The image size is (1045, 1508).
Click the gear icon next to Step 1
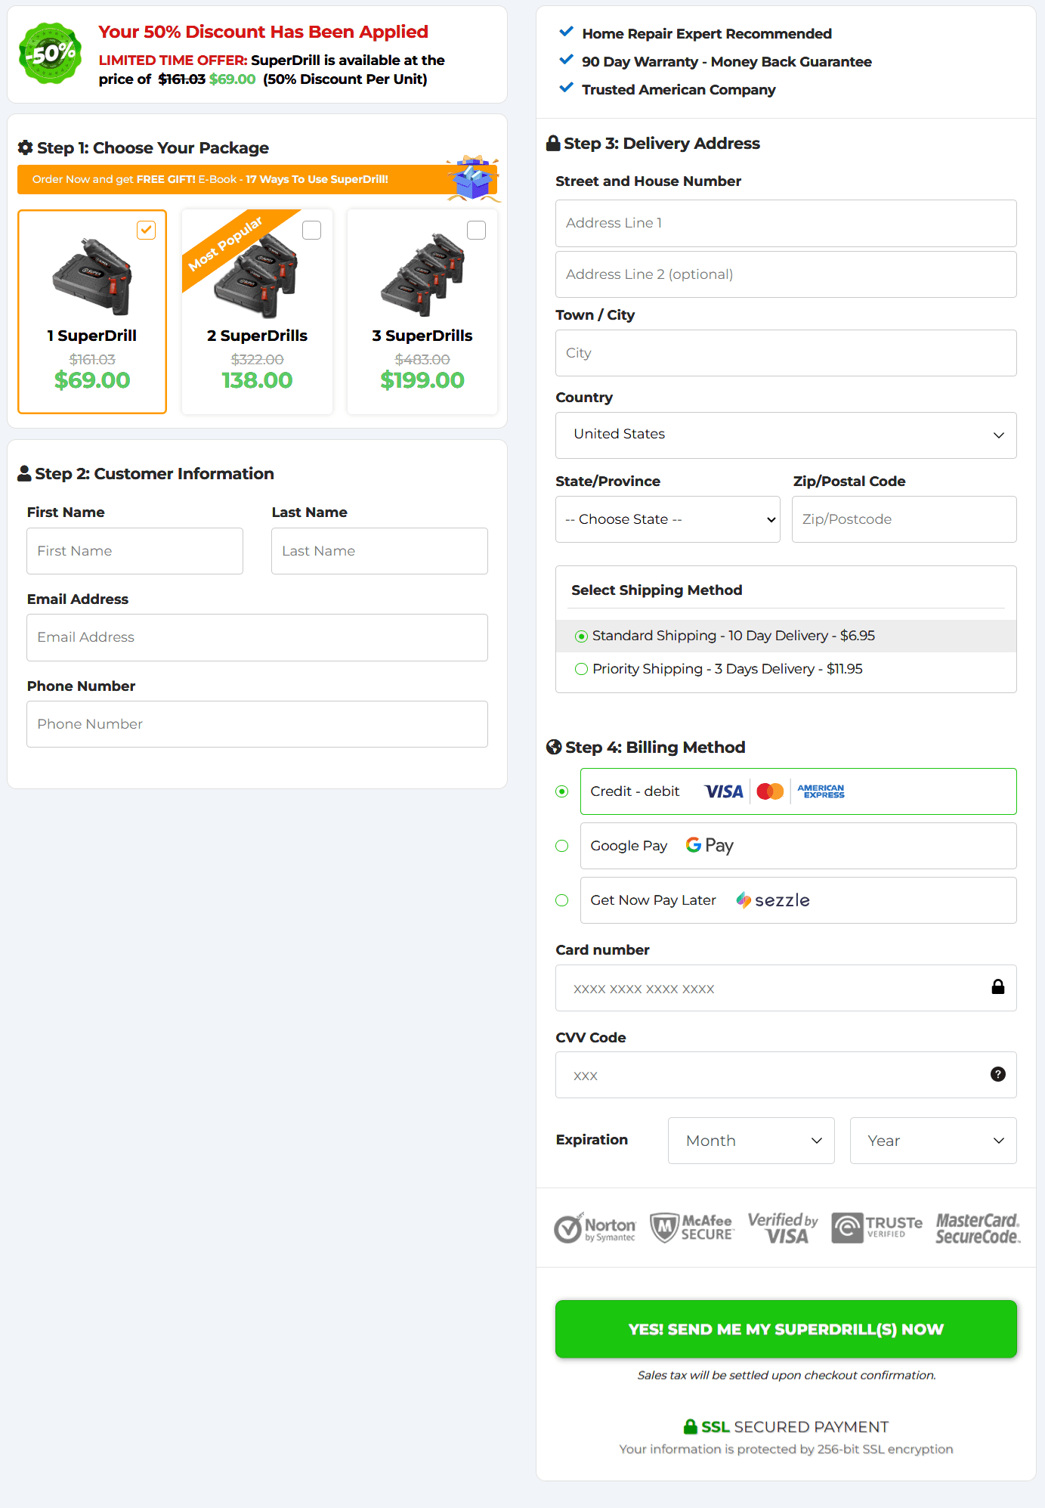coord(26,147)
